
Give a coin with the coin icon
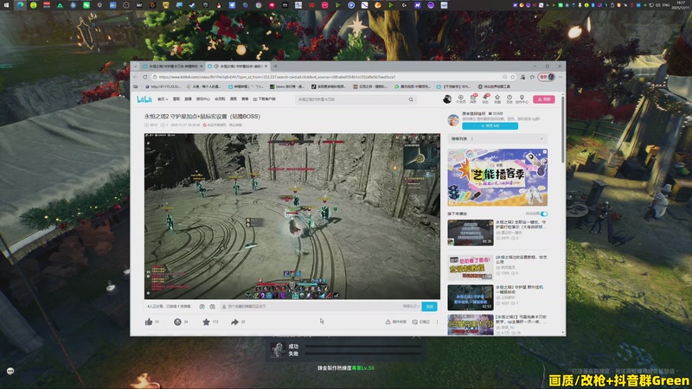pyautogui.click(x=177, y=322)
